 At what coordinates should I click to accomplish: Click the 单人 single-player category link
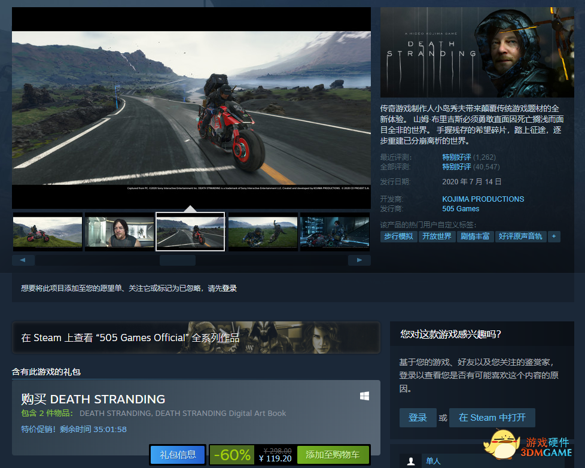click(x=433, y=461)
